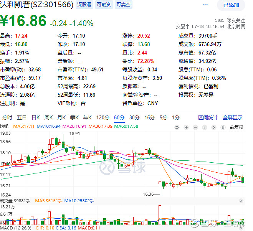This screenshot has width=253, height=231.
Task: Toggle the candlestick style icon
Action: click(223, 128)
